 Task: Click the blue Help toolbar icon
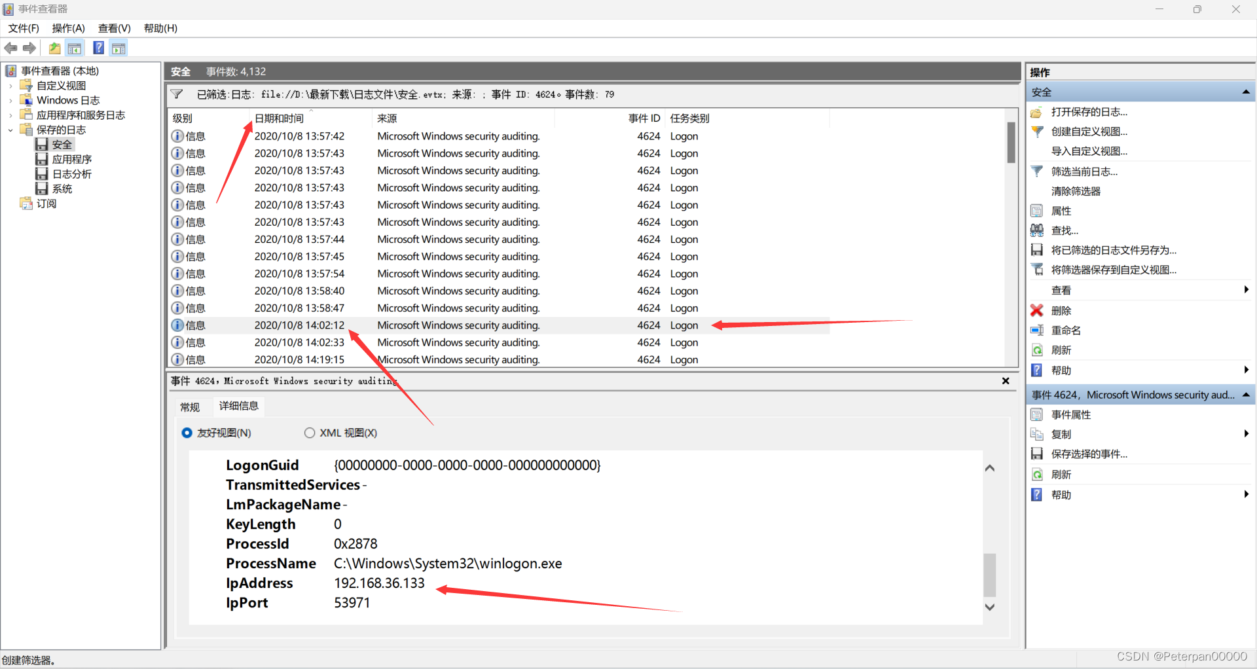(x=99, y=48)
